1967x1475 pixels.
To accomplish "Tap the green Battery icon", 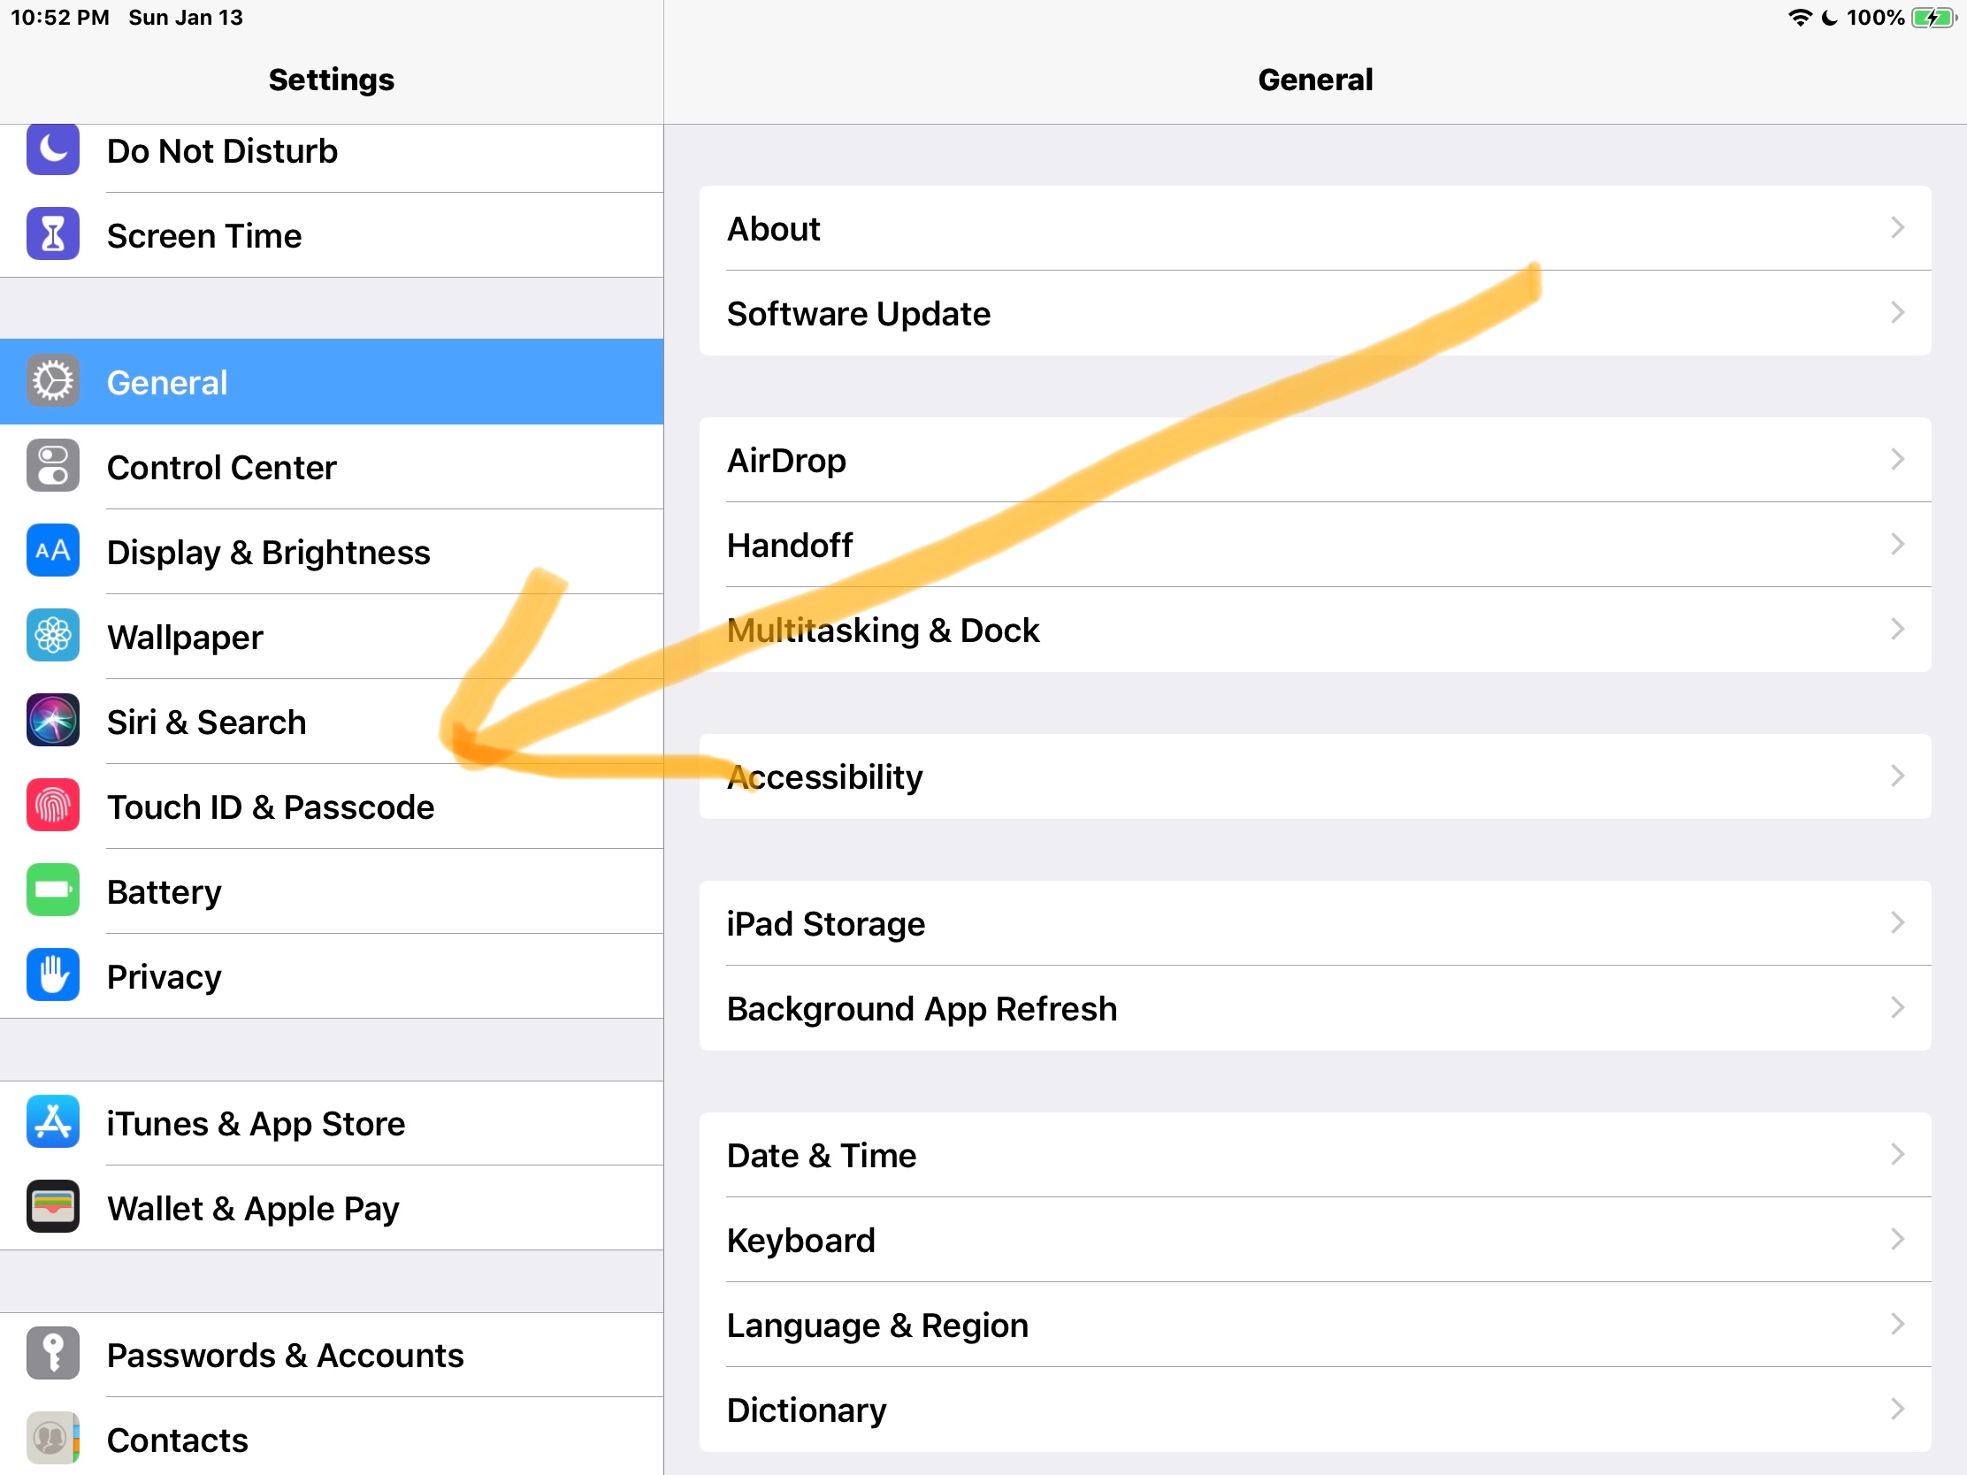I will click(x=52, y=890).
